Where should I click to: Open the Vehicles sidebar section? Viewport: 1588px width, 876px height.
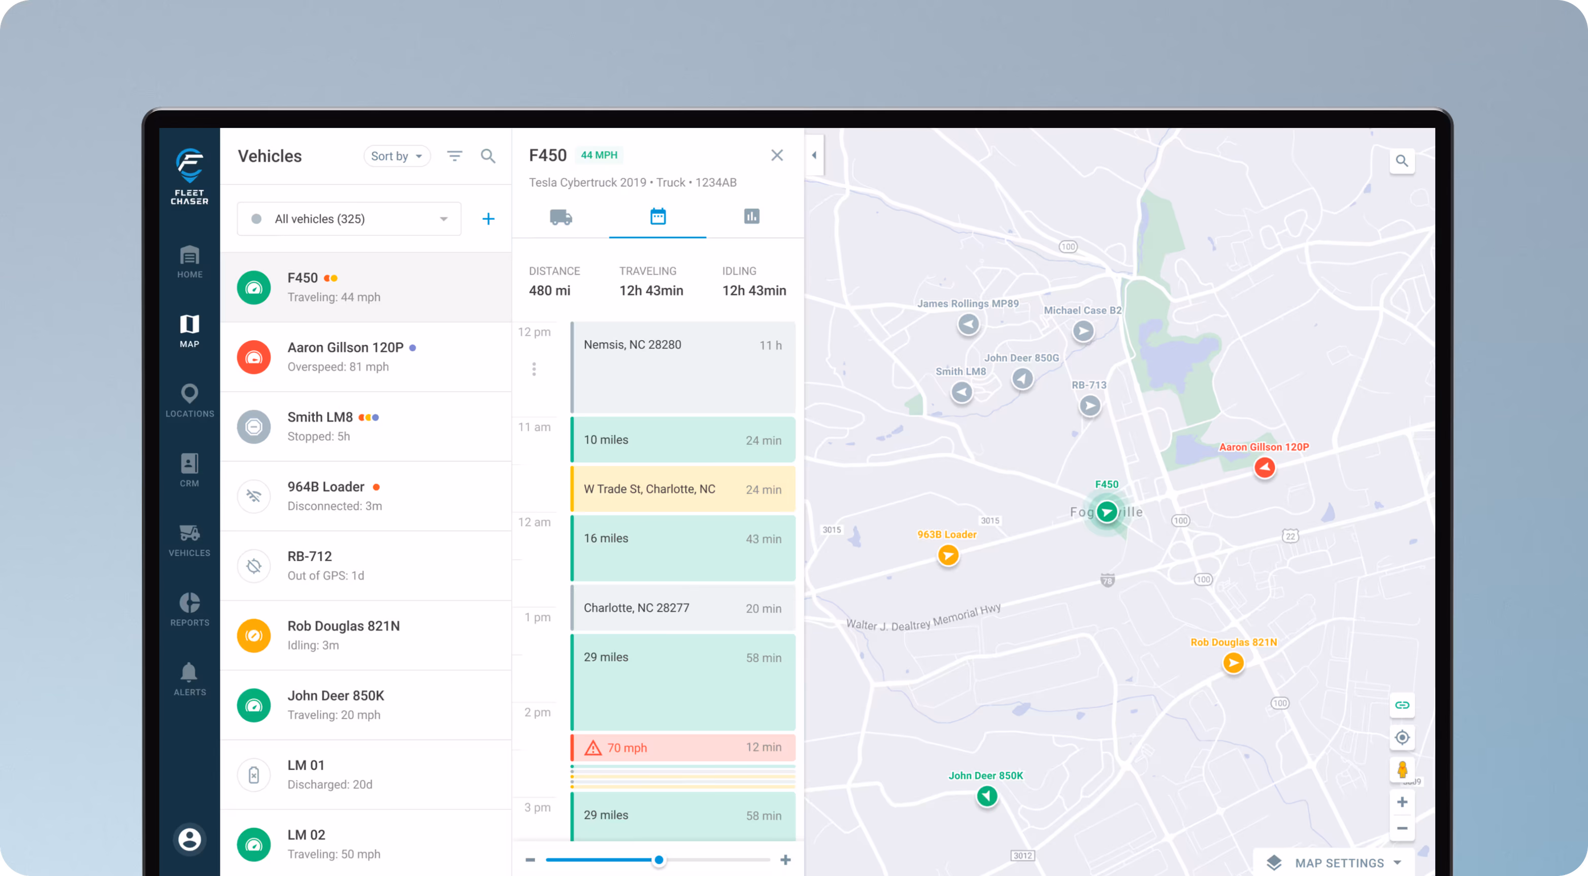189,541
